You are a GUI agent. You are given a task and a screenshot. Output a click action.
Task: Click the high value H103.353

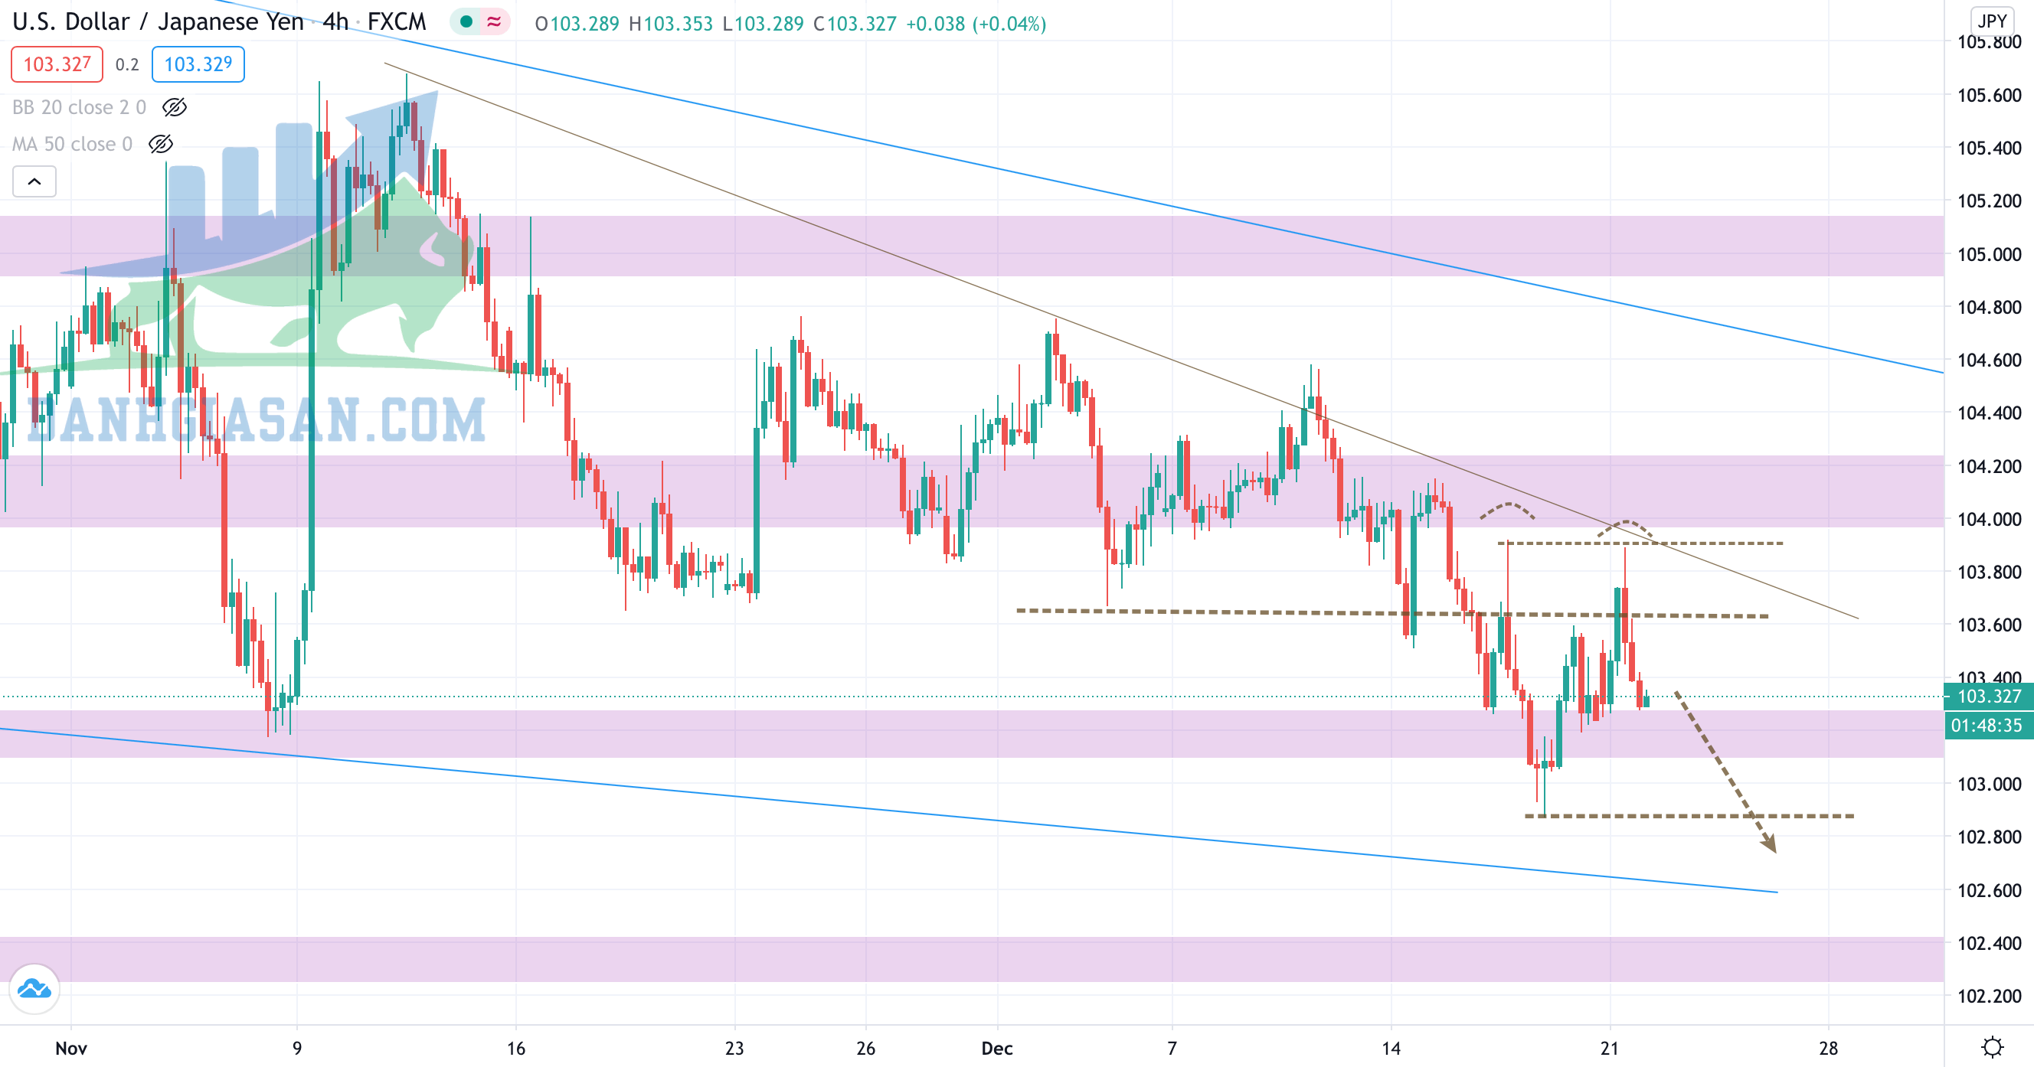671,24
